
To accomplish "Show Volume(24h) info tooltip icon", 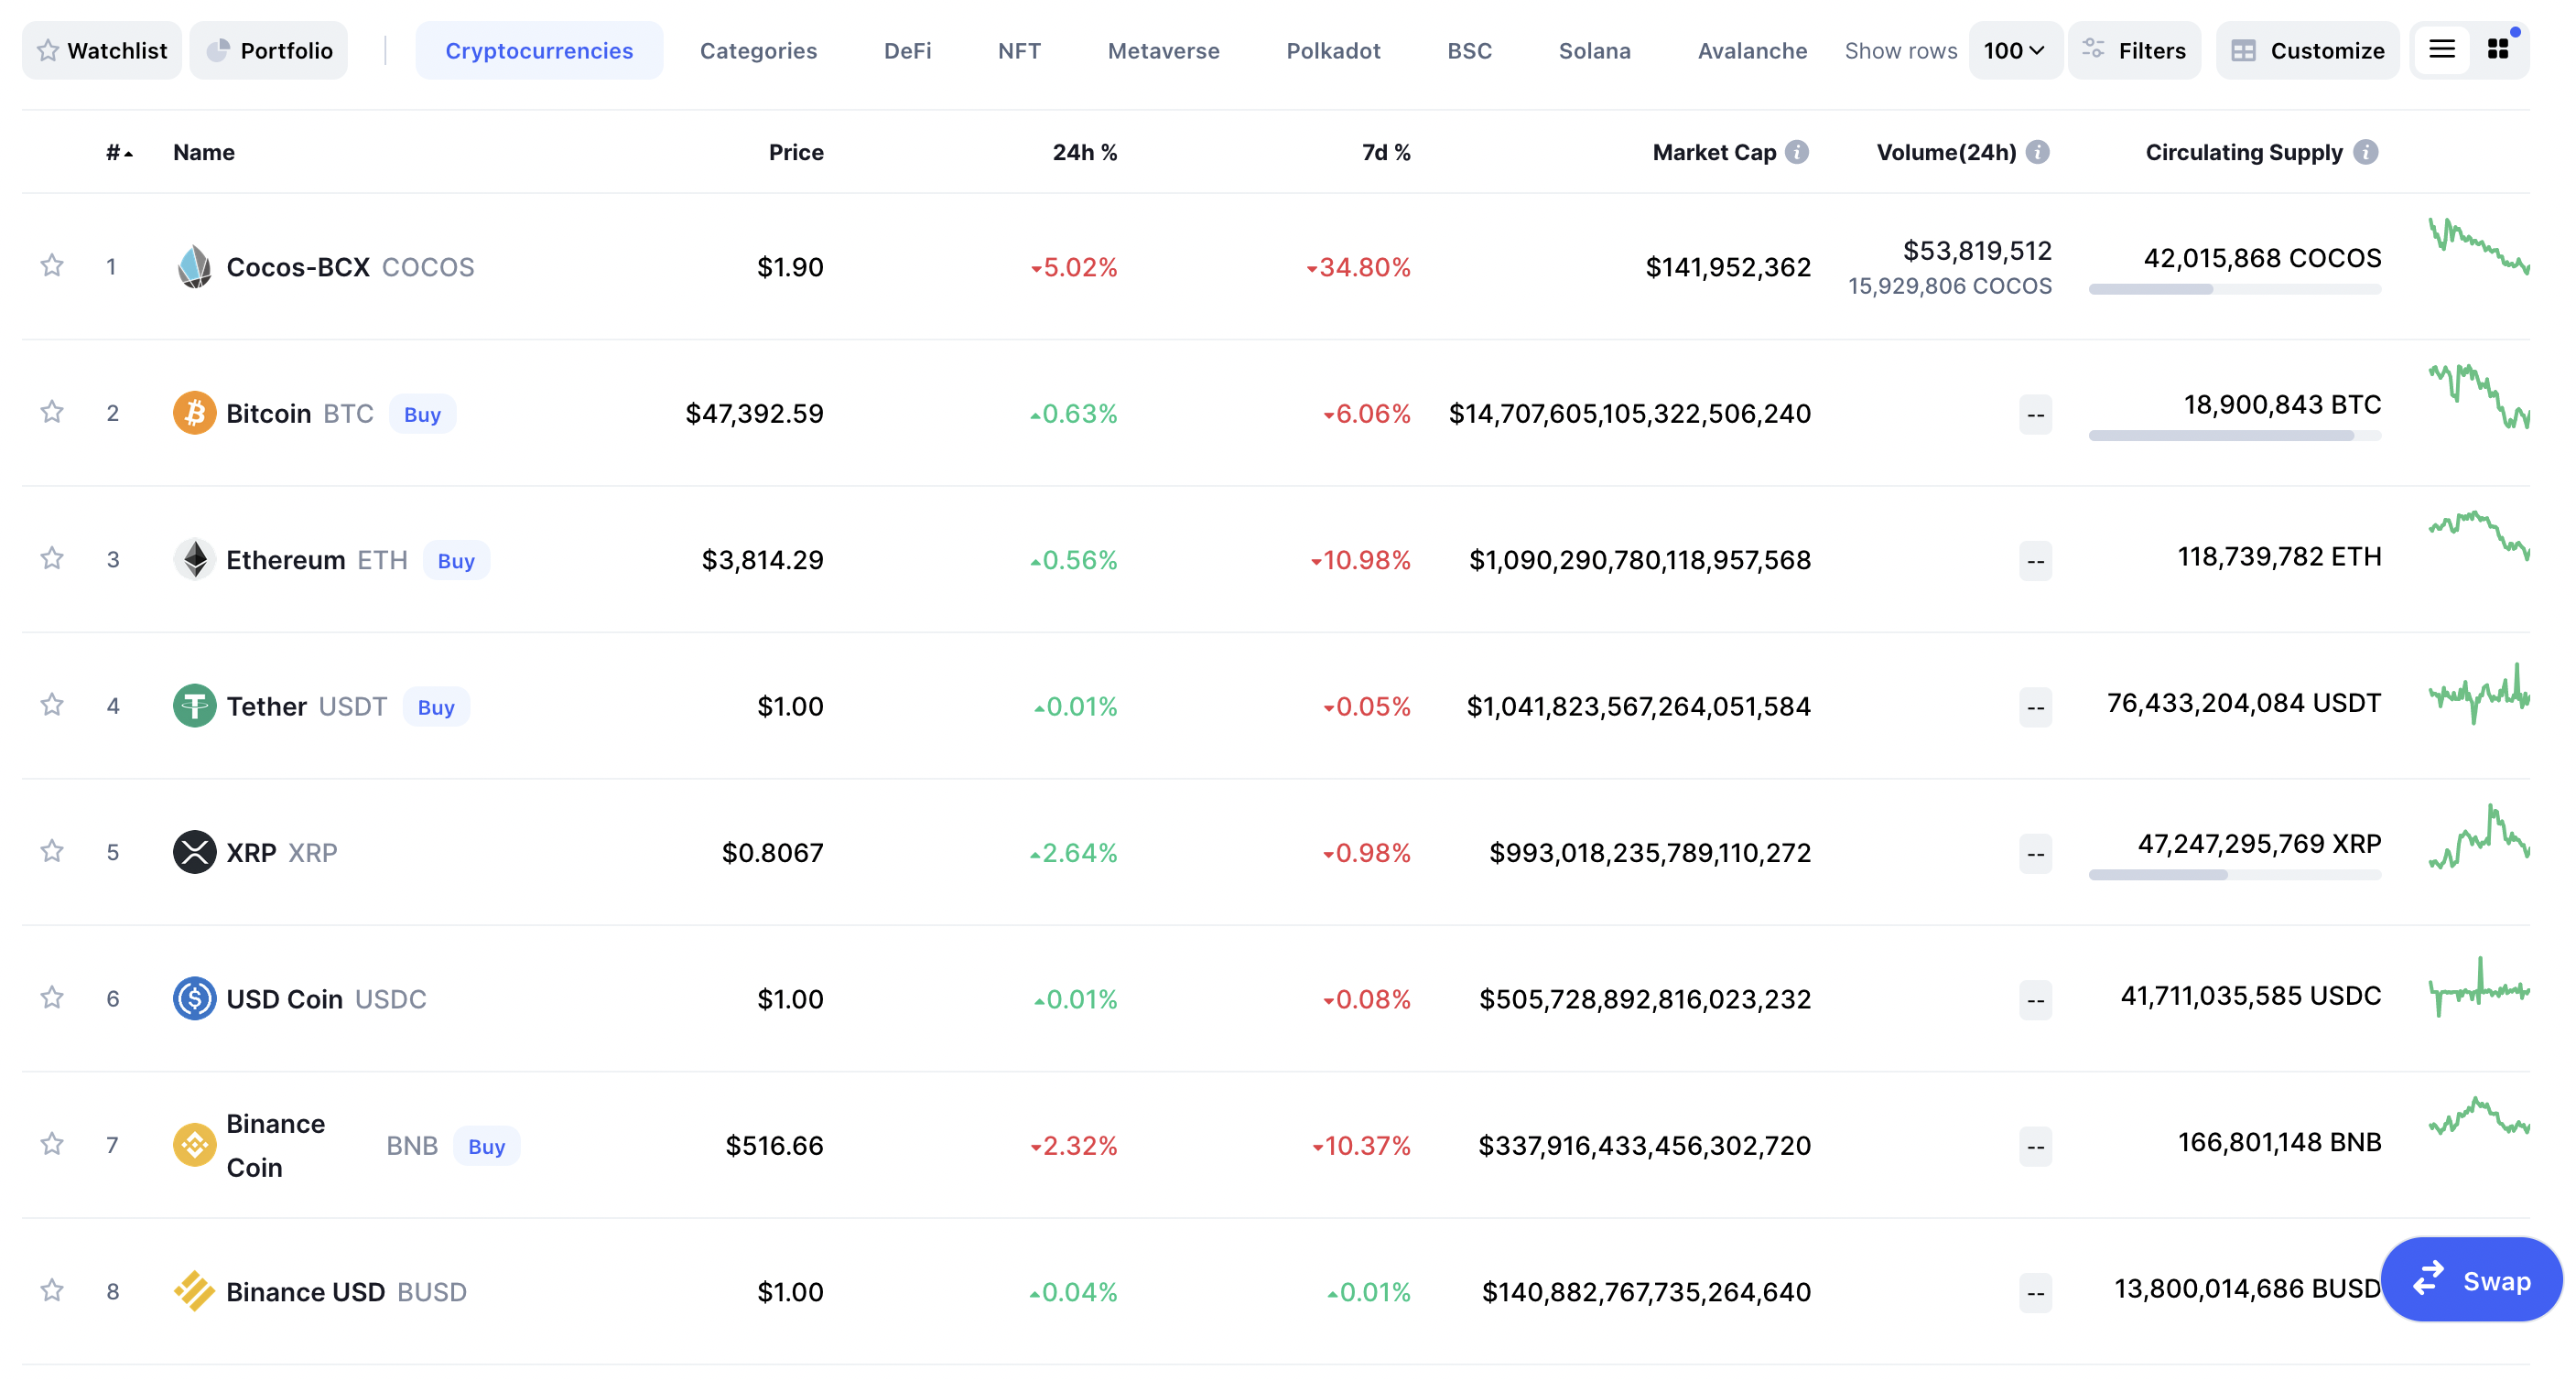I will click(x=2037, y=152).
